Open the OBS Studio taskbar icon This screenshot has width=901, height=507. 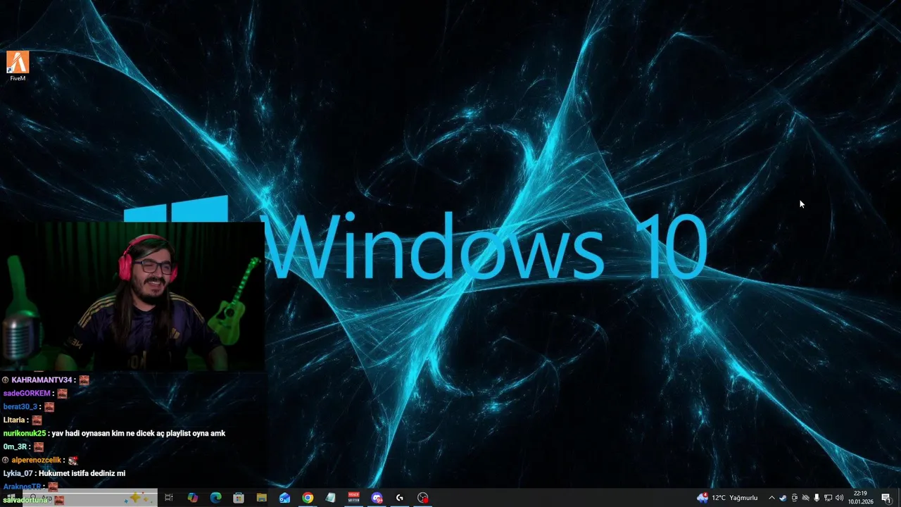(x=422, y=498)
